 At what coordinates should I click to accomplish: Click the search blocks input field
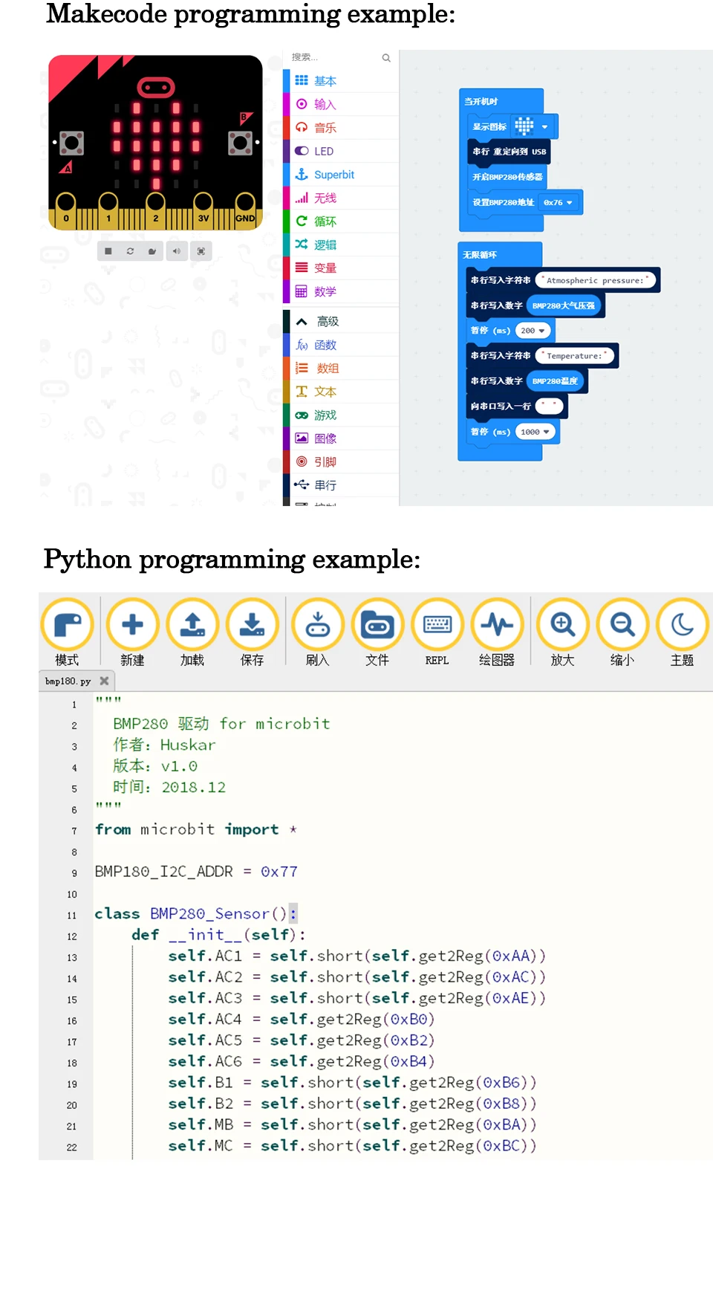[334, 57]
